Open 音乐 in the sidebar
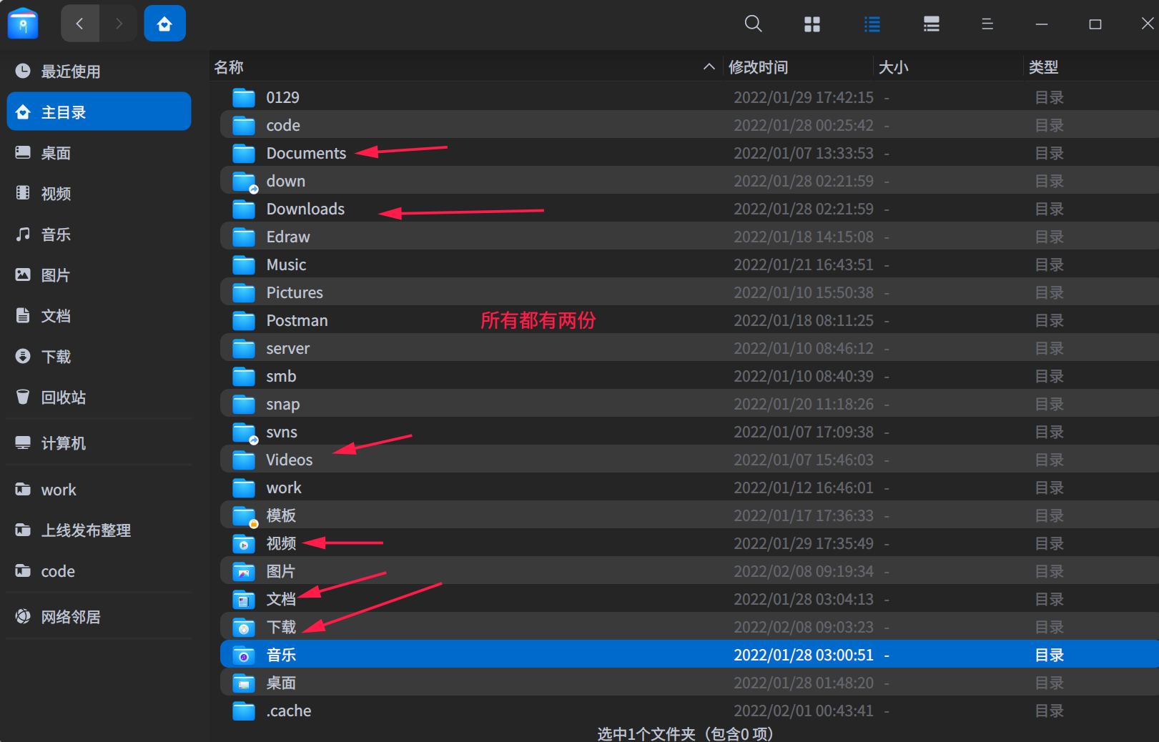 point(99,234)
